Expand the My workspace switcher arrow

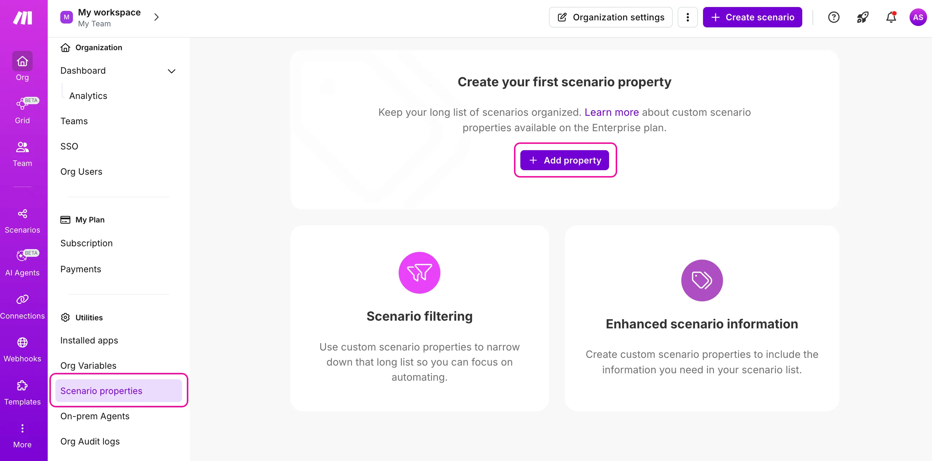[x=156, y=18]
